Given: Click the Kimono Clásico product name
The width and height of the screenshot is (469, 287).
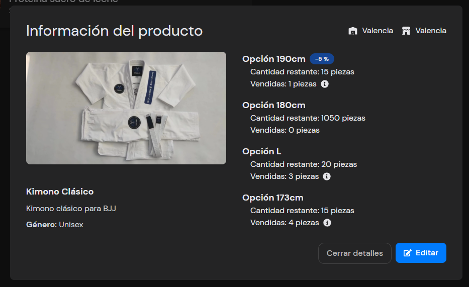Looking at the screenshot, I should tap(60, 192).
